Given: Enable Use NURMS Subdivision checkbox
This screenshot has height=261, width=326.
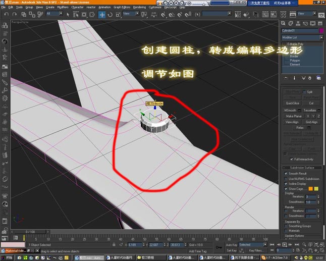Looking at the screenshot, I should coord(286,179).
